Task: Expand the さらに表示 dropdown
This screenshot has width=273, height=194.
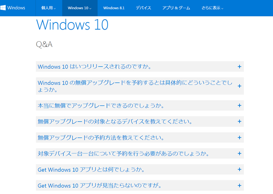Action: [x=212, y=8]
